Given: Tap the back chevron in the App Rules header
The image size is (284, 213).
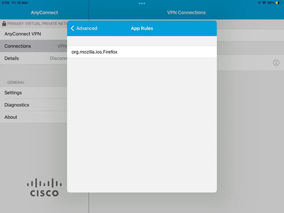Looking at the screenshot, I should [72, 28].
